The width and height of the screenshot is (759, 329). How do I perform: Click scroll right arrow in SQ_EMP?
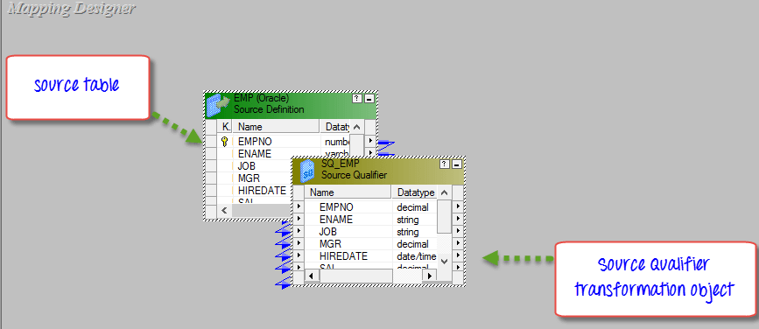click(429, 276)
